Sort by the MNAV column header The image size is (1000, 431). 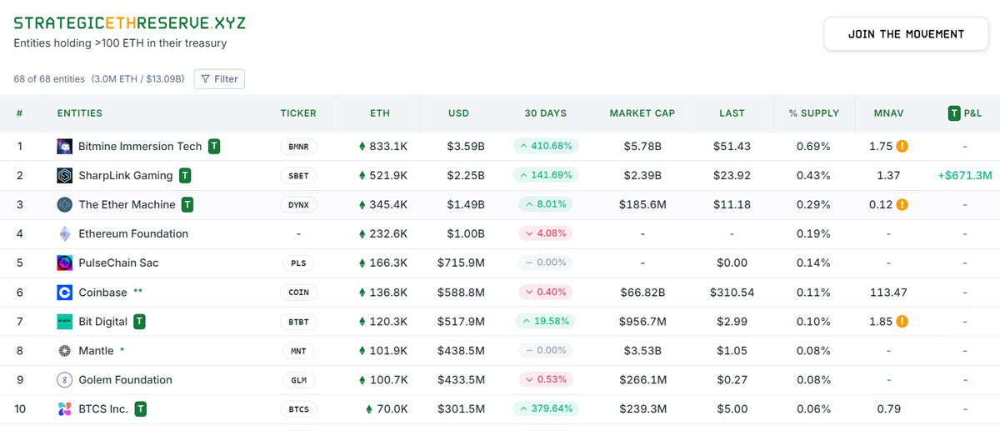[888, 113]
